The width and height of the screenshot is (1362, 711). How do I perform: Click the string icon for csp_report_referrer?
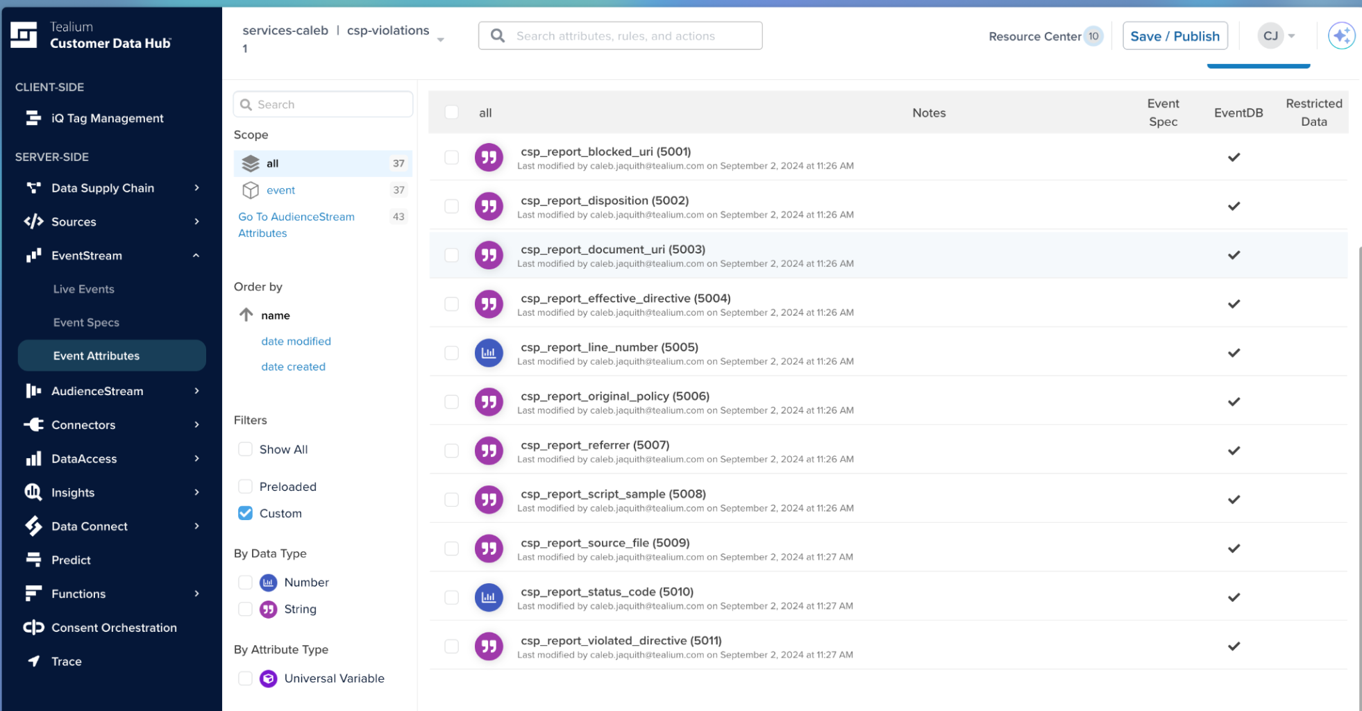[489, 451]
